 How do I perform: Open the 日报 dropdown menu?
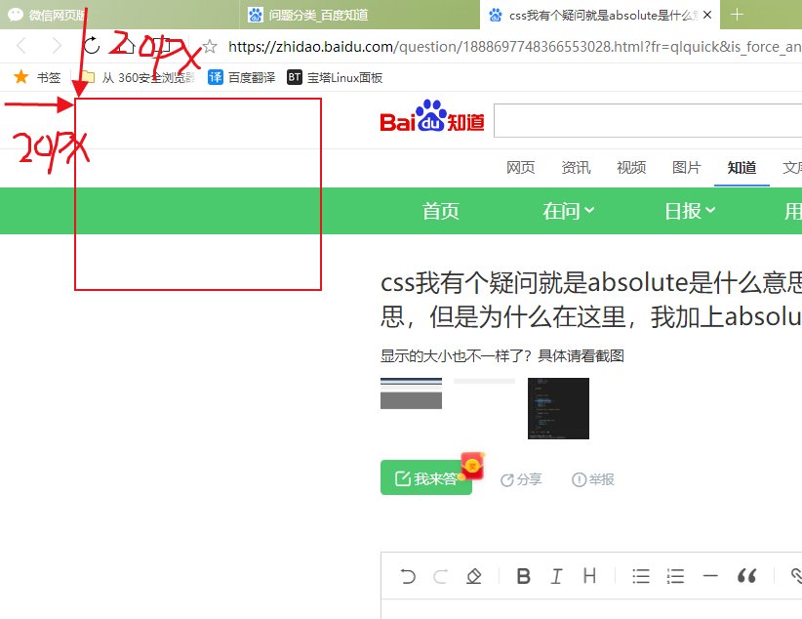689,210
